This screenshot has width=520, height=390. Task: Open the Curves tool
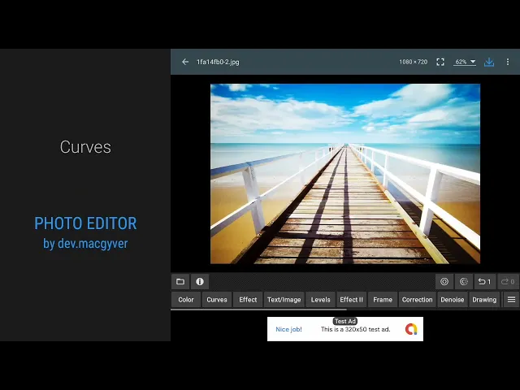tap(217, 300)
